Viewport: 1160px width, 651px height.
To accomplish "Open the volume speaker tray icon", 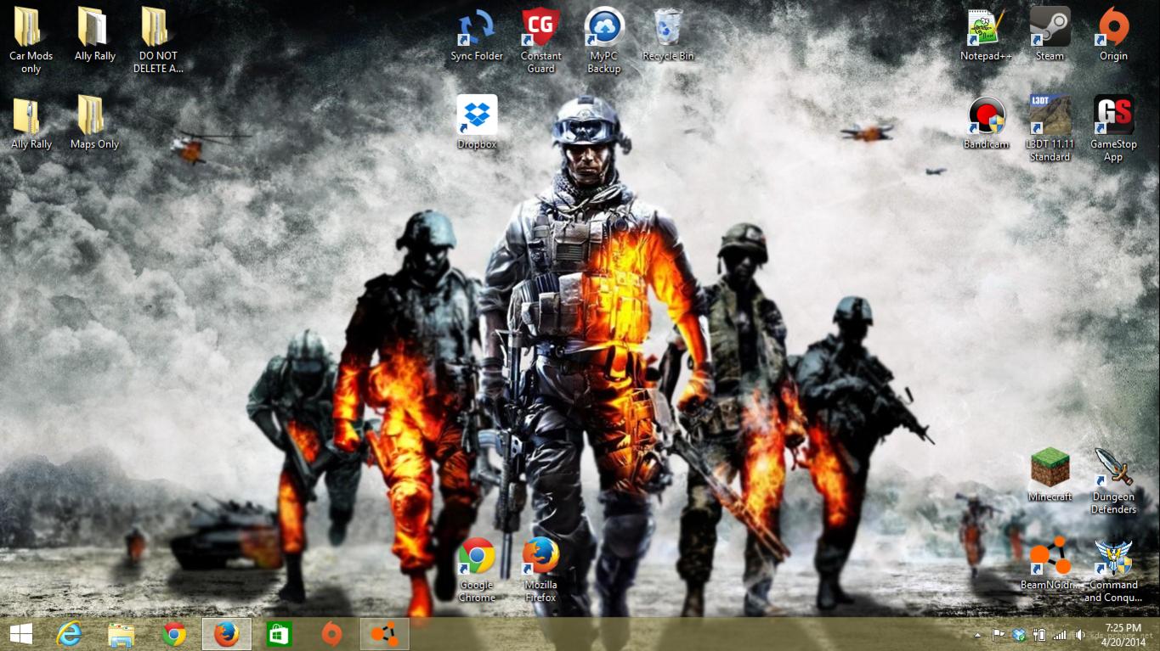I will tap(1079, 635).
